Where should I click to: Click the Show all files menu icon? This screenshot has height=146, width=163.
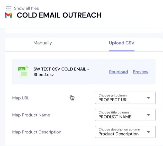9,8
